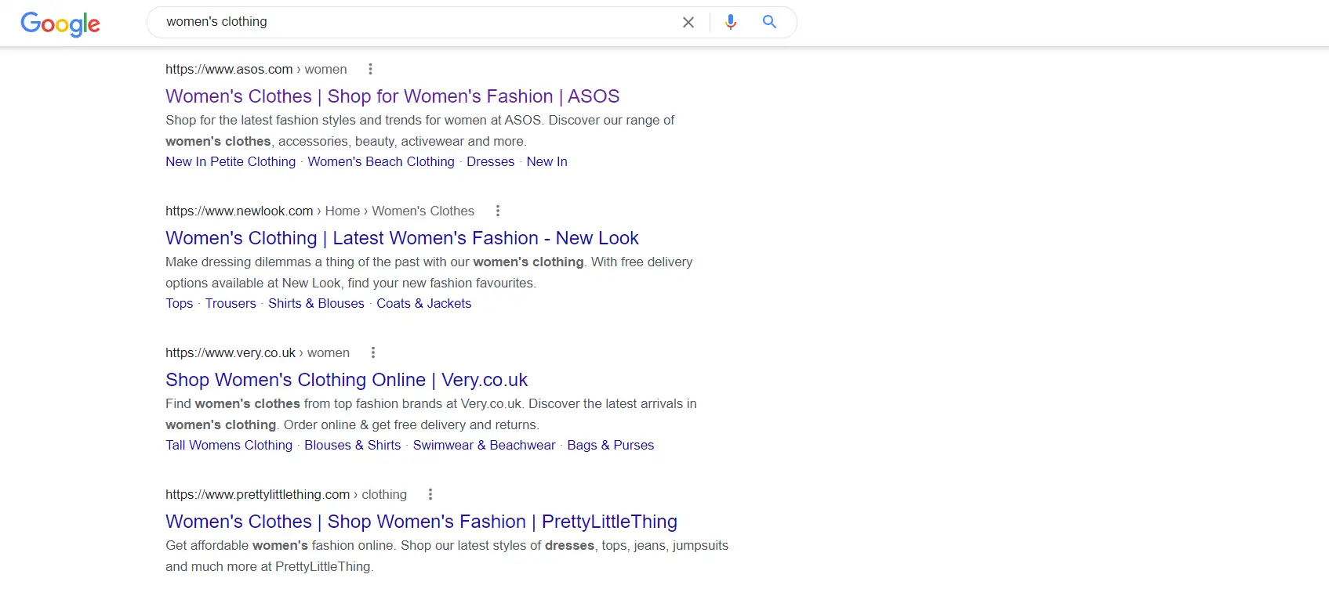
Task: Click the https://www.prettylittlething.com › clothing URL text
Action: [286, 494]
